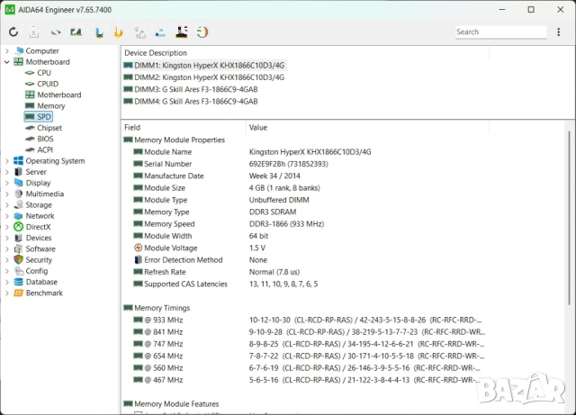Select CPU in the Motherboard tree

point(43,73)
